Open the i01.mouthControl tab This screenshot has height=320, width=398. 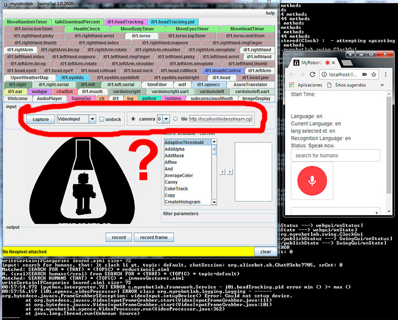(x=223, y=71)
